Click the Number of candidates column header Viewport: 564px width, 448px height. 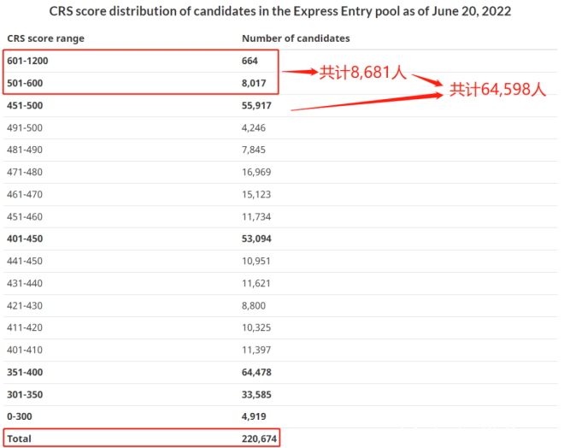coord(296,38)
